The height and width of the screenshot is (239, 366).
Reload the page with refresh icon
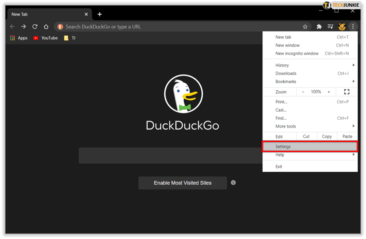[x=35, y=27]
